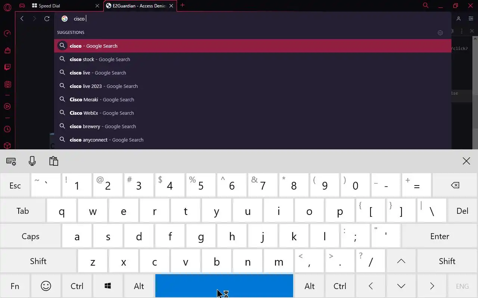Close the E2Guardian tab

(x=171, y=6)
